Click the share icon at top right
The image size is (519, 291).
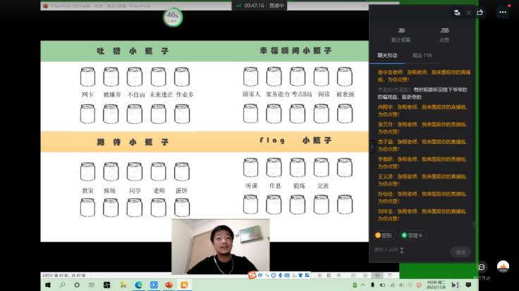[x=480, y=12]
